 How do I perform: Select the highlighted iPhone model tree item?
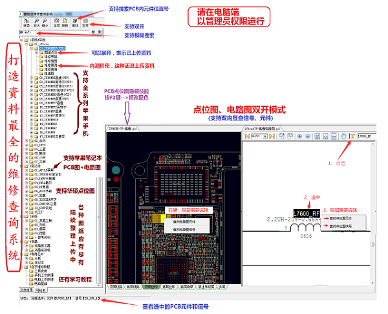click(52, 49)
